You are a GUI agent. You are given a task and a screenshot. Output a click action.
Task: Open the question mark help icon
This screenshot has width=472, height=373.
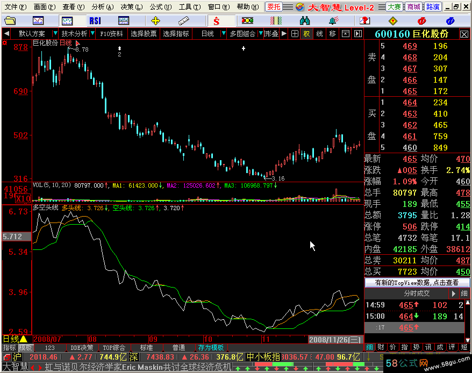coord(364,21)
